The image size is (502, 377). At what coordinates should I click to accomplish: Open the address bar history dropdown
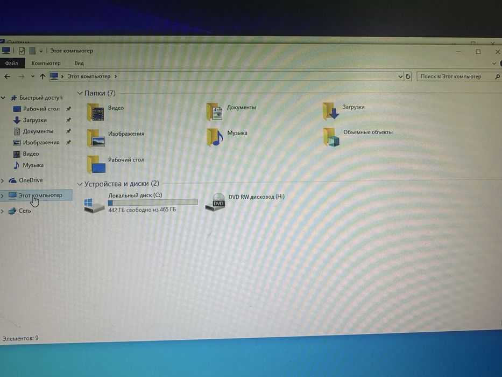[x=400, y=76]
